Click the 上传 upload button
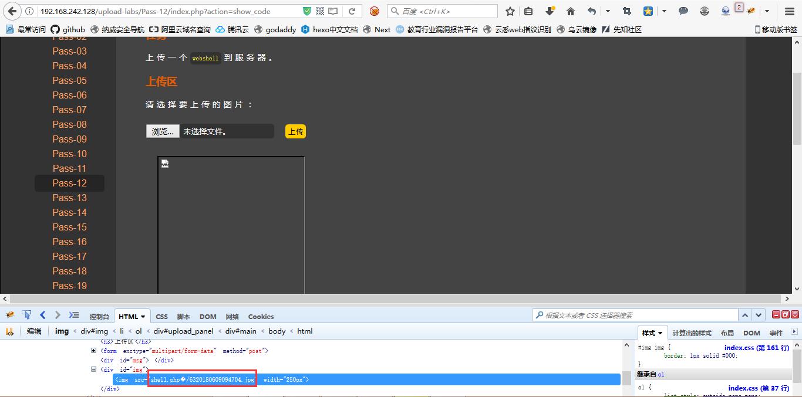The image size is (802, 397). coord(295,131)
